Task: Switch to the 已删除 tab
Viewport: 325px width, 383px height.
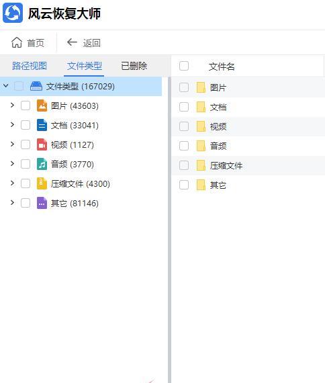Action: pyautogui.click(x=134, y=66)
